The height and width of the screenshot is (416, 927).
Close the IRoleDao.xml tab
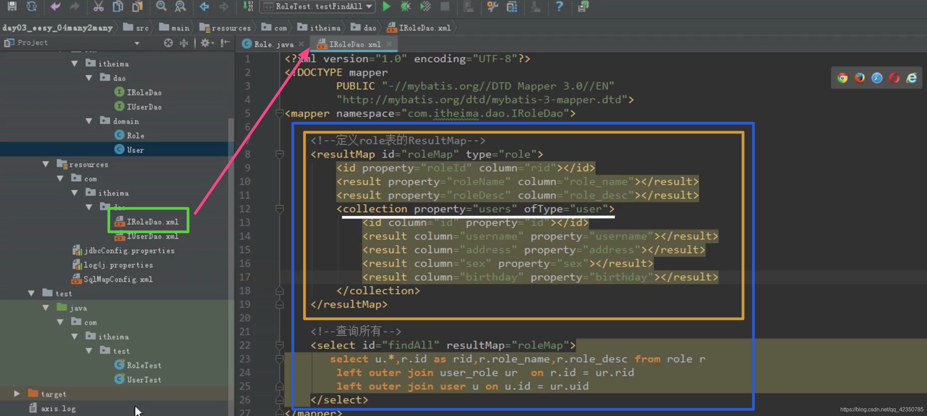(389, 44)
